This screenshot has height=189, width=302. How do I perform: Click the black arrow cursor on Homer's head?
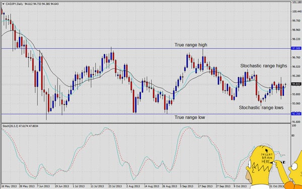pos(267,150)
